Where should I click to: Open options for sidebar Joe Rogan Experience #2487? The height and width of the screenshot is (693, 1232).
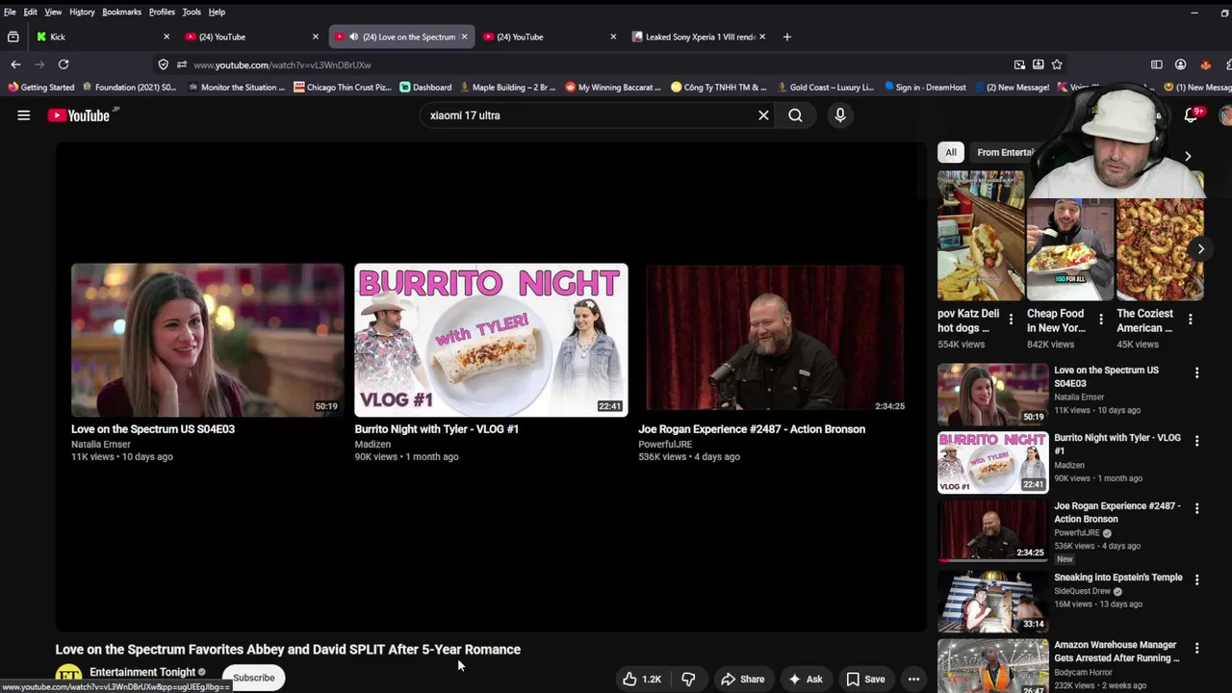(x=1196, y=508)
